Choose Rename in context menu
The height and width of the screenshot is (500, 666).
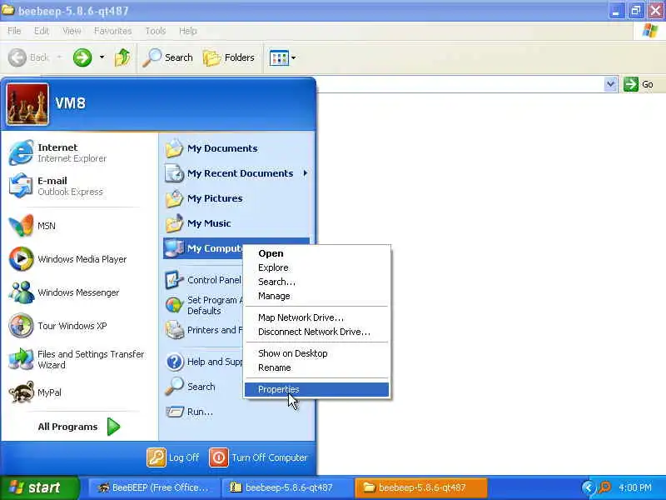point(316,367)
